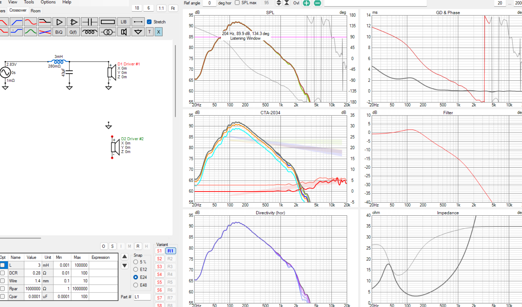This screenshot has width=522, height=307.
Task: Check the Opt box for row L
Action: click(x=3, y=265)
